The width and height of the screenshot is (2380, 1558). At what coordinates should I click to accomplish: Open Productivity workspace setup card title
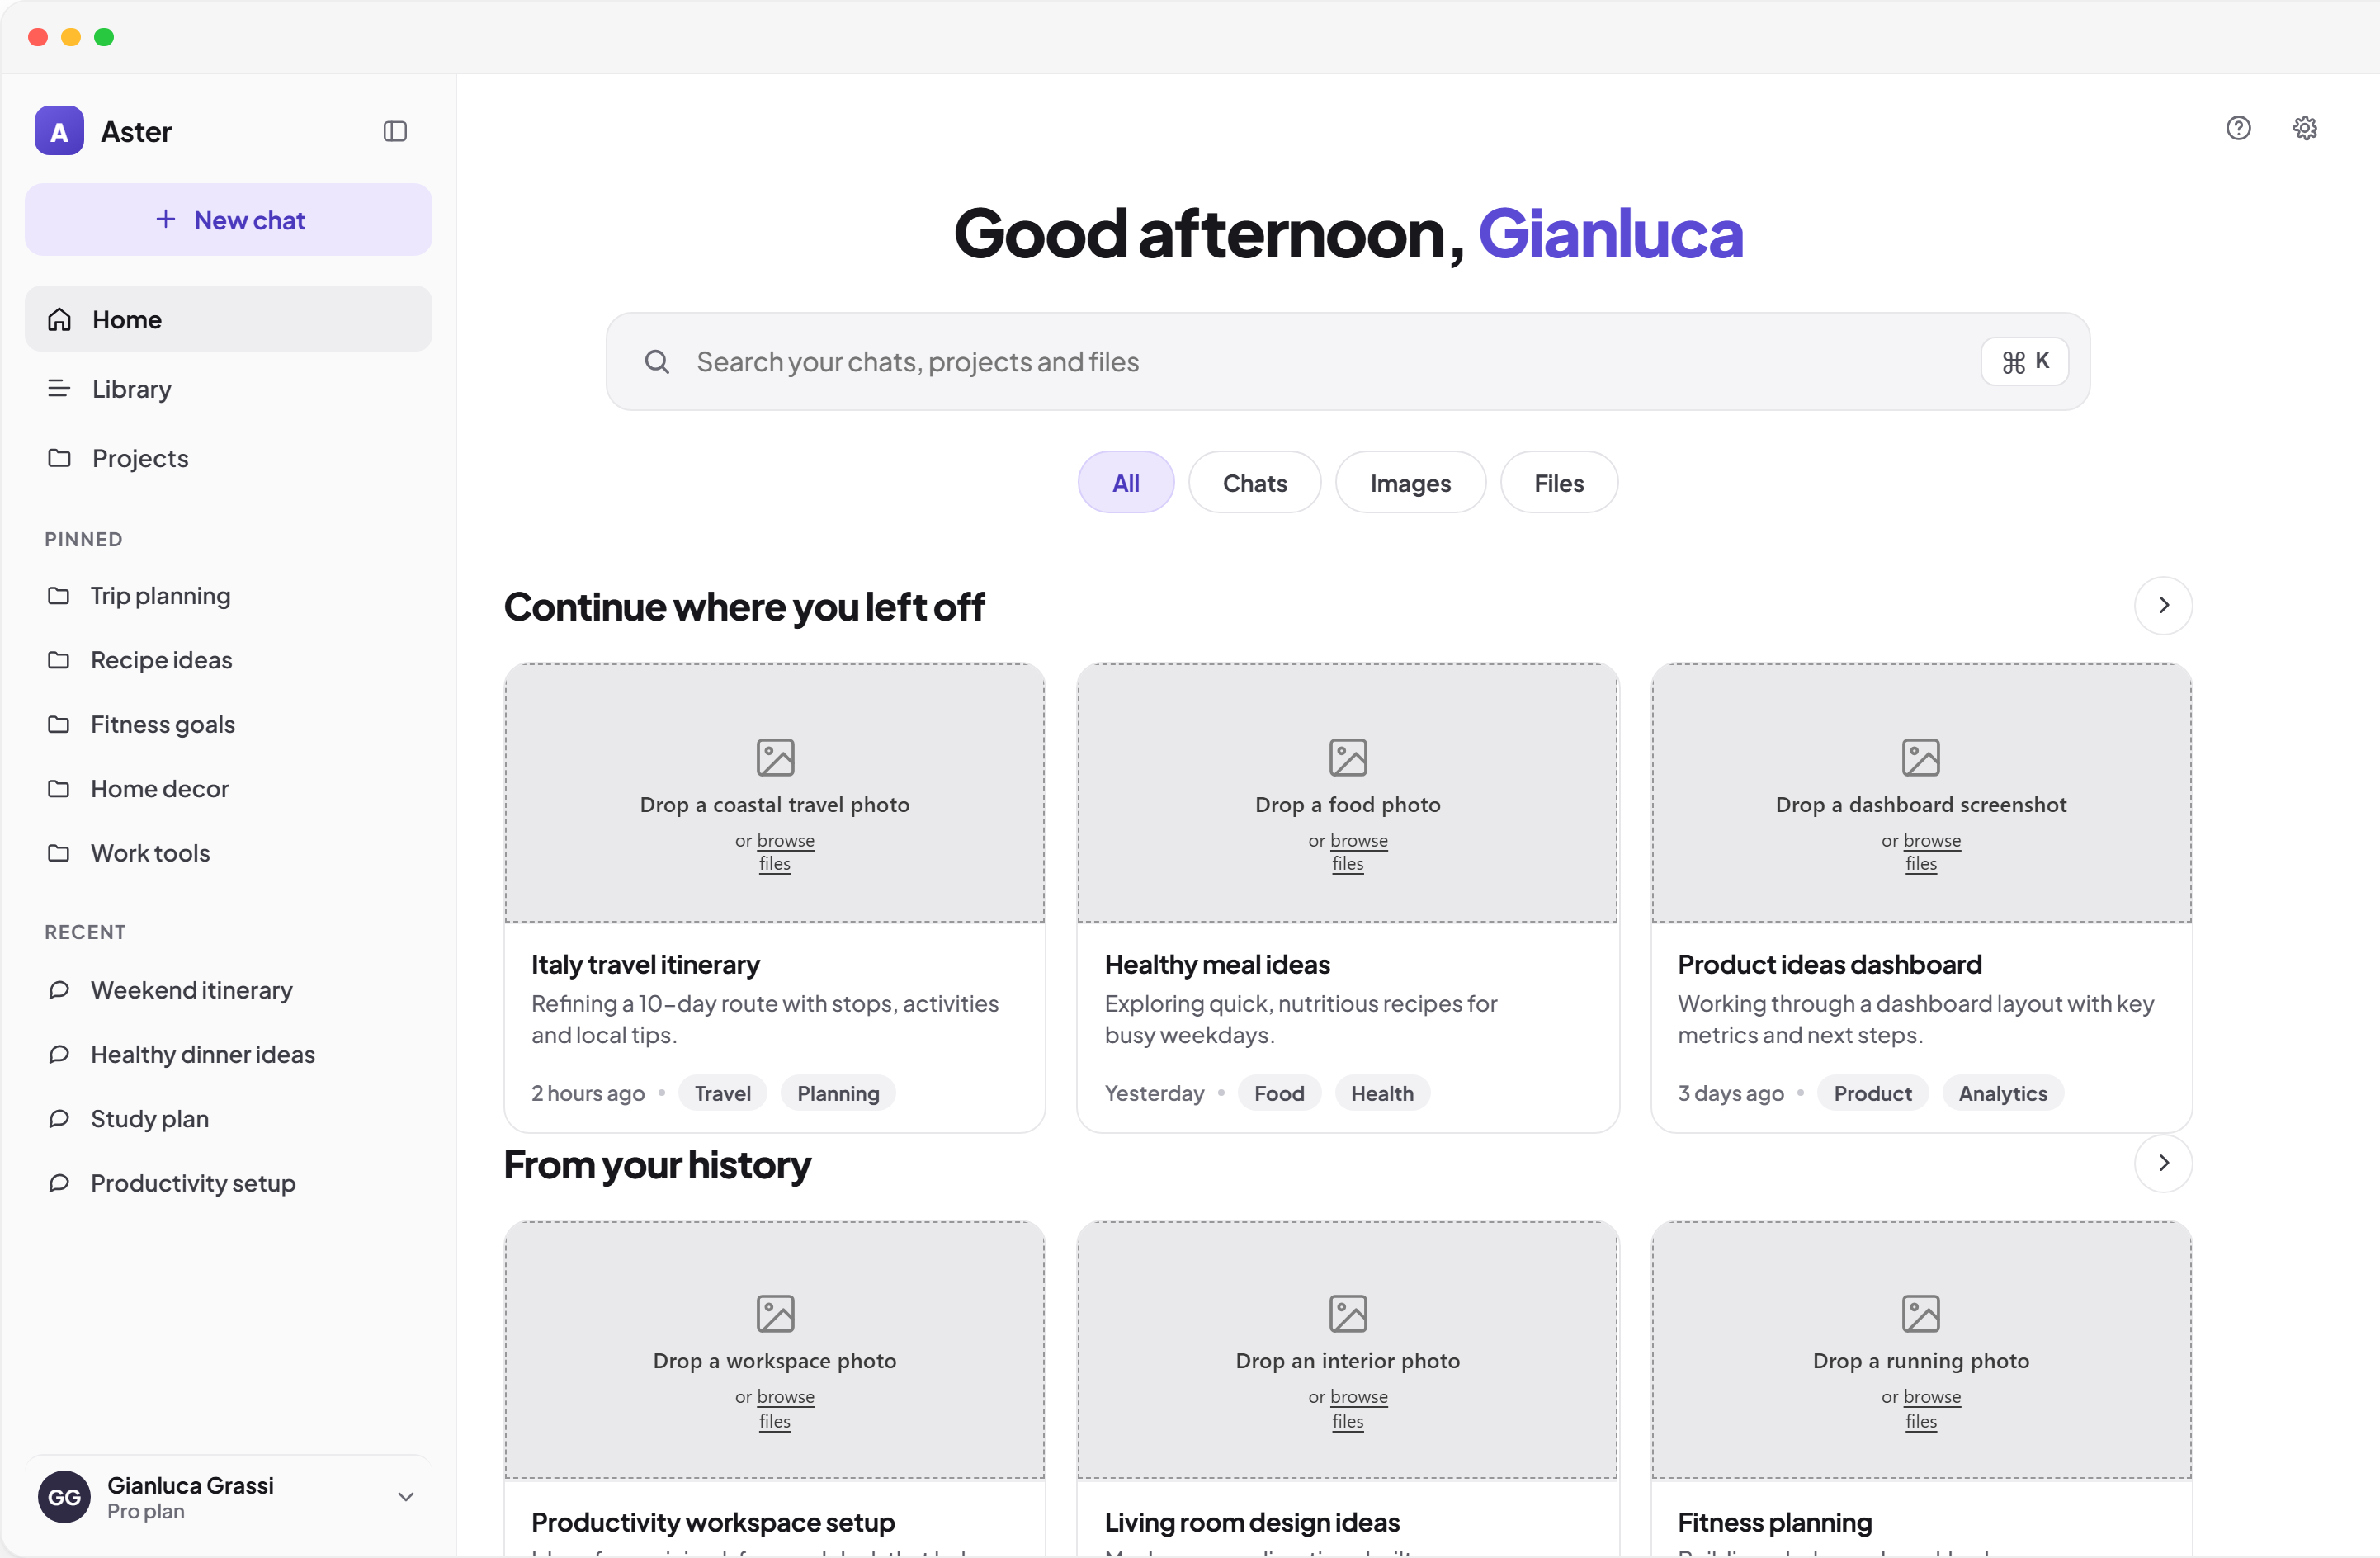click(713, 1522)
